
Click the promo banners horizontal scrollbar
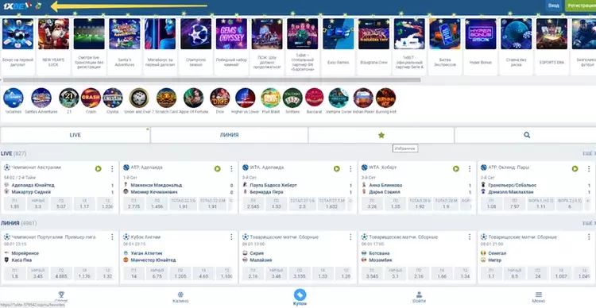(212, 80)
